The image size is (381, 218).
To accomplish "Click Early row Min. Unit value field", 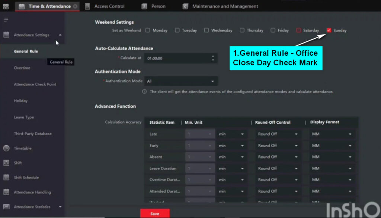I will (x=200, y=146).
